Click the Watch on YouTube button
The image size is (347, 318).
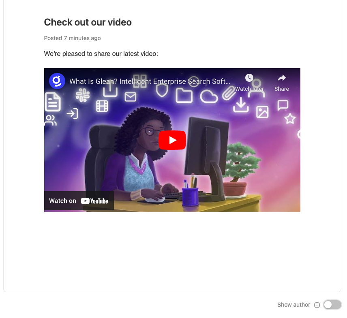(79, 201)
